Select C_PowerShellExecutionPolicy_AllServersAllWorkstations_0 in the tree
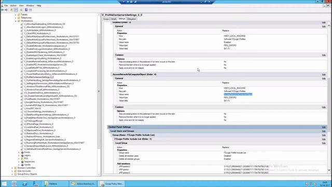This screenshot has width=332, height=187. tap(51, 74)
